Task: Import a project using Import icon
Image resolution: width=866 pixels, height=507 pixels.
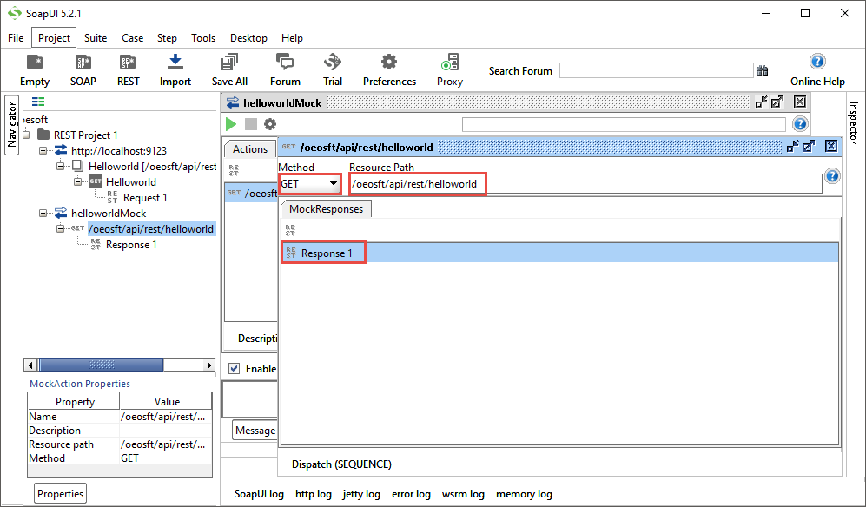Action: pos(175,70)
